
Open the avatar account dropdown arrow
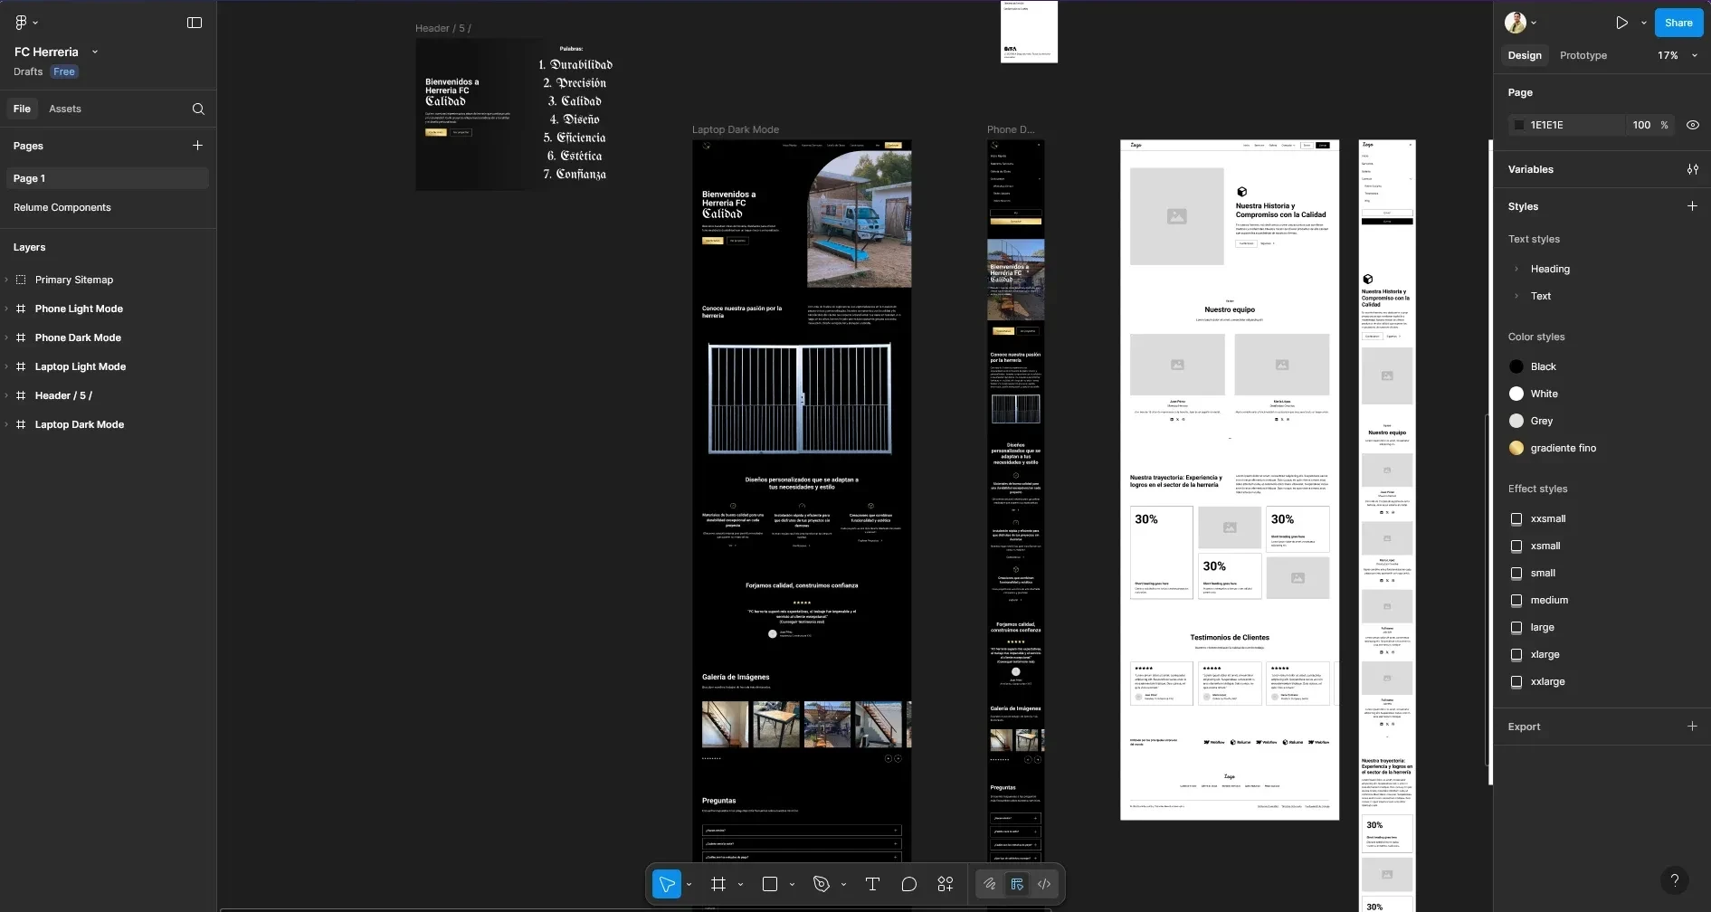click(x=1534, y=23)
